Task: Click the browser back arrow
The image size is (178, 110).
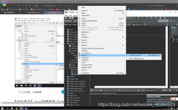Action: coord(11,6)
